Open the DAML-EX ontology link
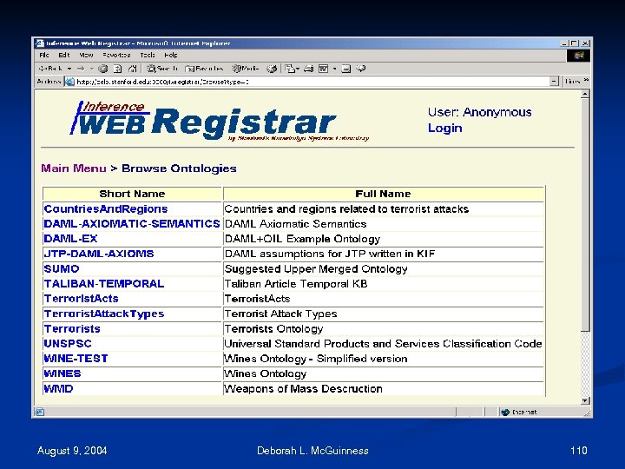This screenshot has height=469, width=625. pos(70,239)
